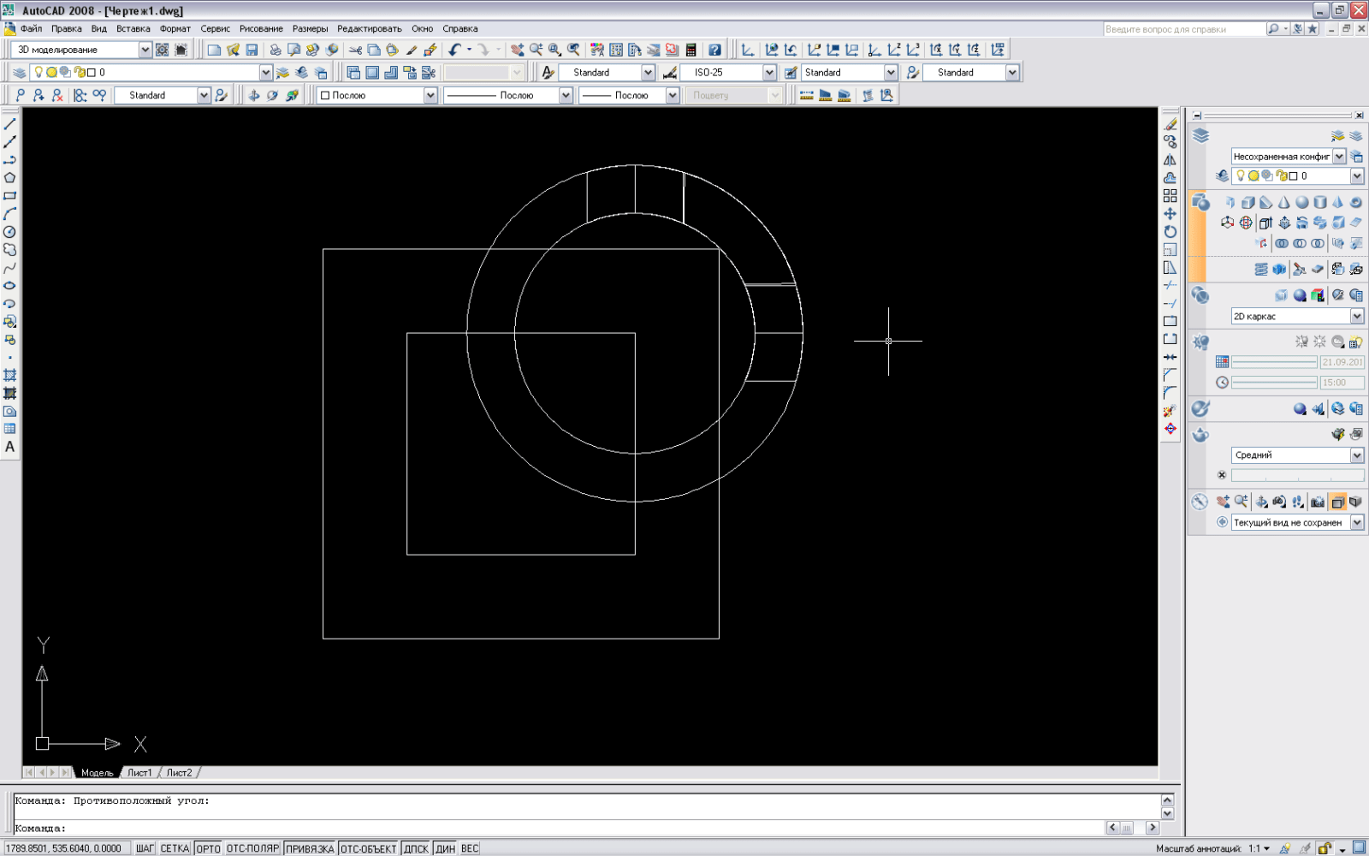Viewport: 1369px width, 856px height.
Task: Open the Рисование menu
Action: (261, 28)
